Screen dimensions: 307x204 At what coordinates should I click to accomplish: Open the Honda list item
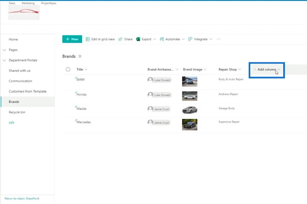pyautogui.click(x=81, y=95)
